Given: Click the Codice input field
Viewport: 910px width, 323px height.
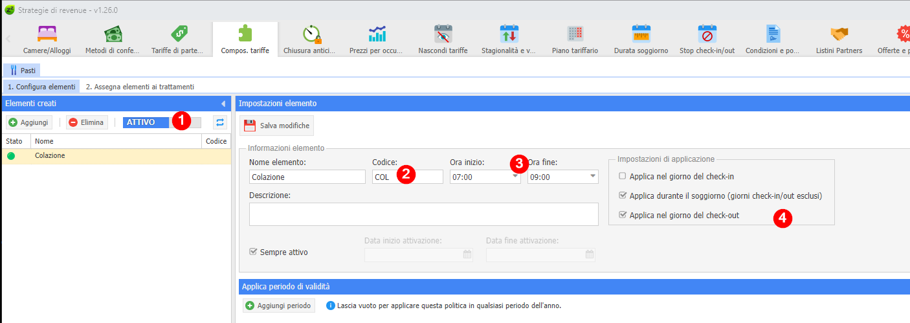Looking at the screenshot, I should click(x=408, y=177).
